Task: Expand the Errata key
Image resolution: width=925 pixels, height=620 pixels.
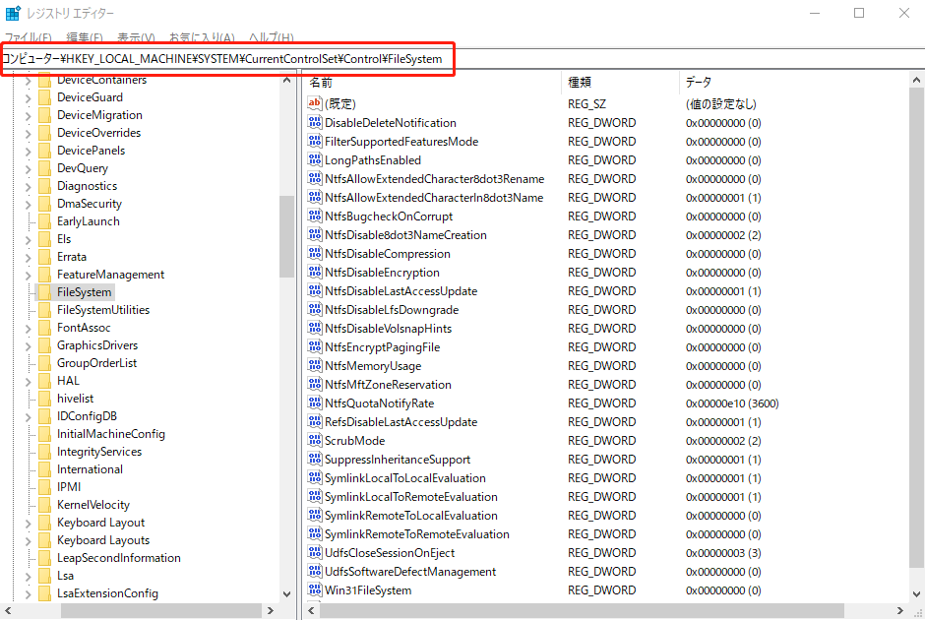Action: tap(28, 258)
